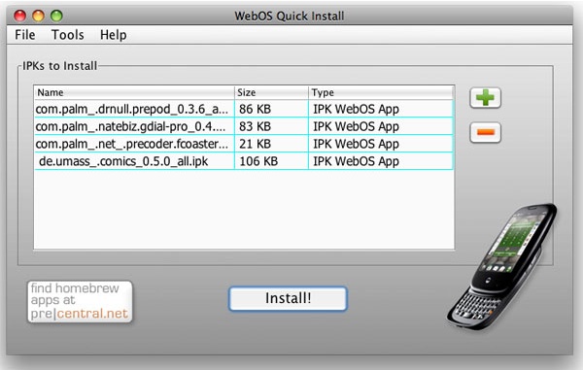Click the 21 KB size cell
The image size is (583, 370).
[271, 144]
